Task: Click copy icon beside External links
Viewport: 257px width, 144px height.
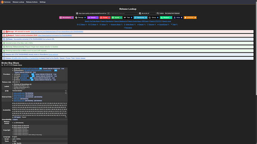Action: pos(66,93)
